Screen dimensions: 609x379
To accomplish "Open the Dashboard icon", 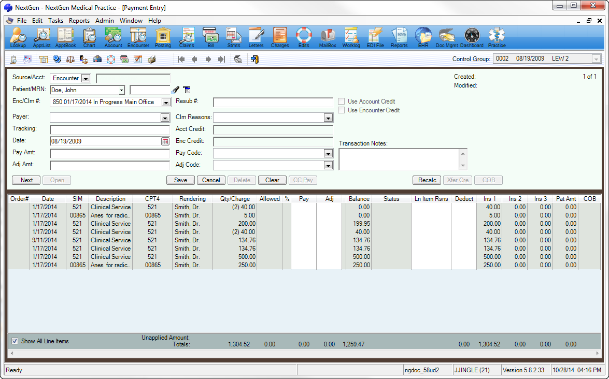I will (472, 38).
